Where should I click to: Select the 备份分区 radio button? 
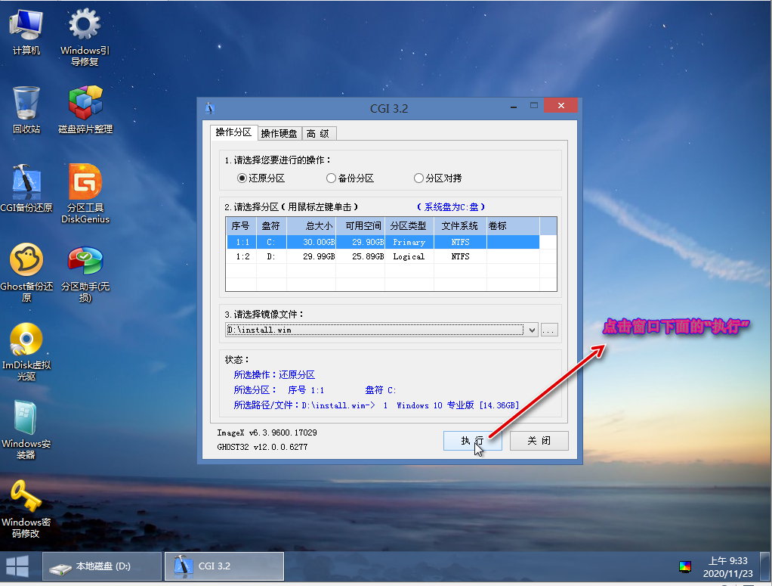point(331,178)
